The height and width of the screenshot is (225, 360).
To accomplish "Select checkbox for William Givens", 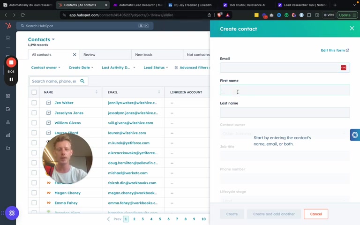I will [x=34, y=123].
